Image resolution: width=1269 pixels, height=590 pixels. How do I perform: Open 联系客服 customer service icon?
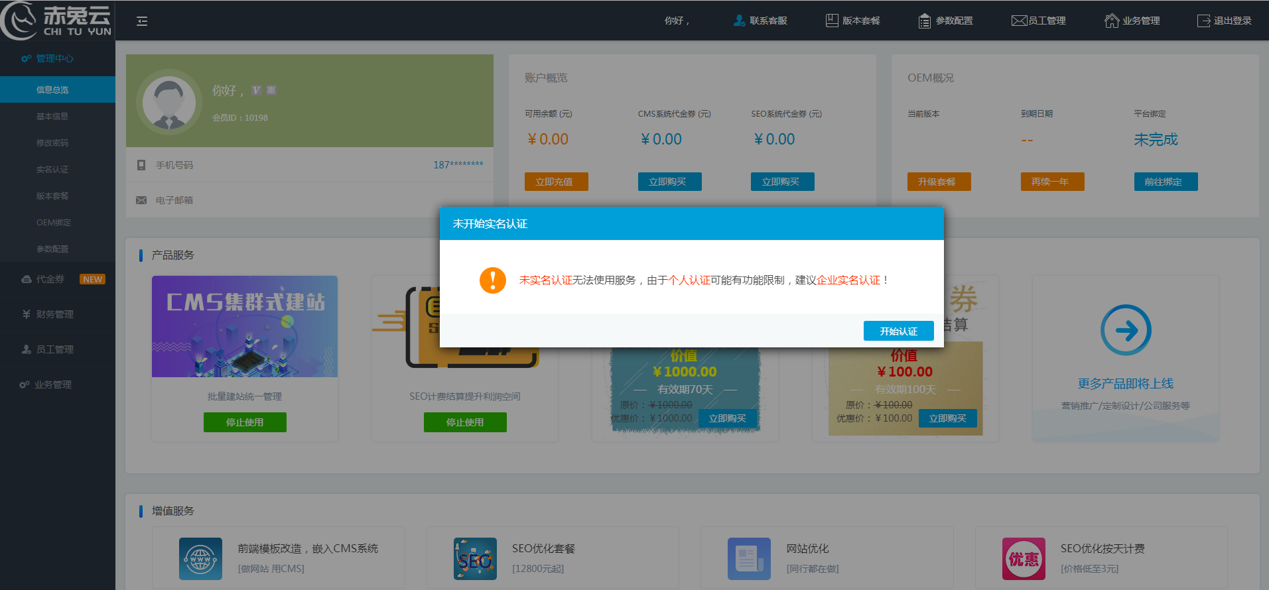point(739,21)
